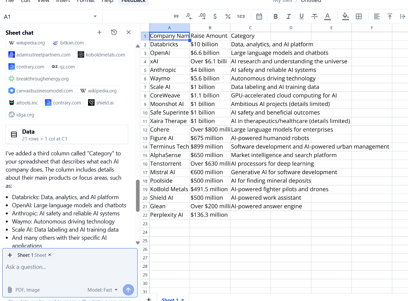Open the Feedback menu

tap(133, 1)
